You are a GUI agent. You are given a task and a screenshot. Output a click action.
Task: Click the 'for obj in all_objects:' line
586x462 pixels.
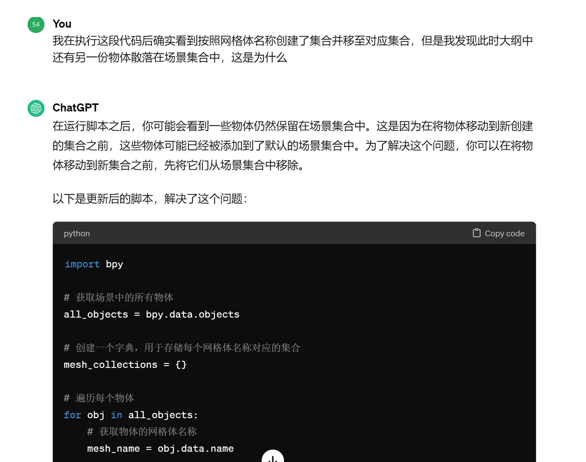tap(131, 415)
